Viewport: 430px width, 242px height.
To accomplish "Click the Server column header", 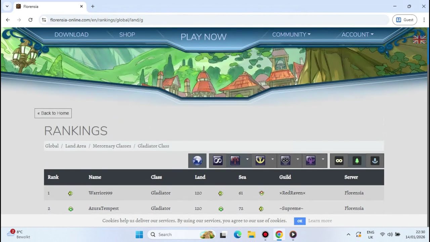I will 351,177.
